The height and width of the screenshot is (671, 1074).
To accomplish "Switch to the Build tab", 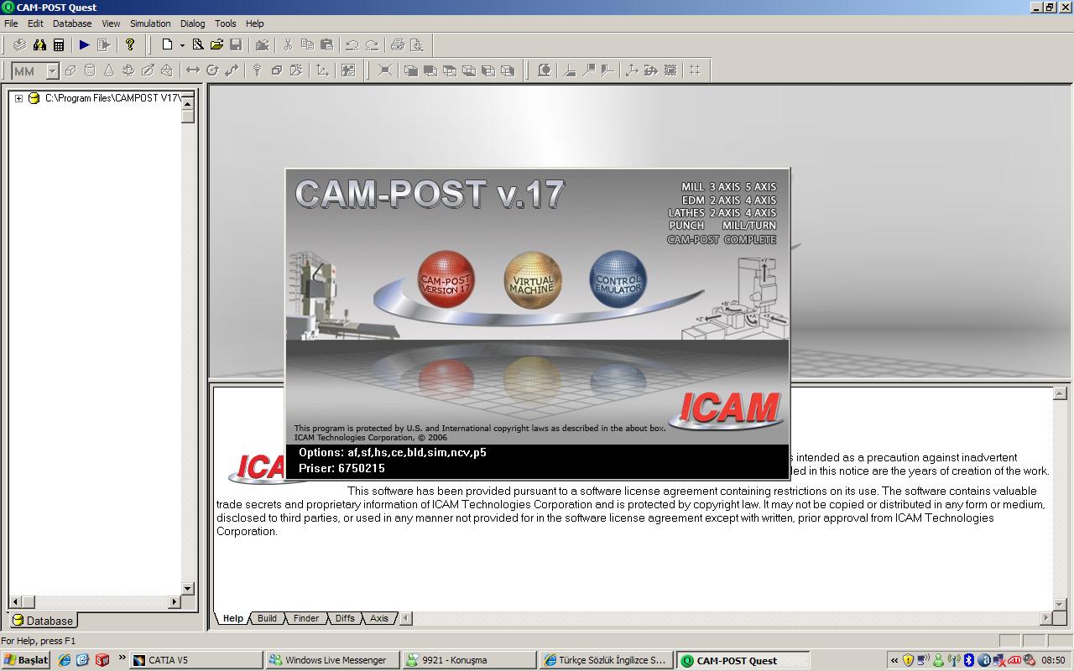I will coord(267,618).
